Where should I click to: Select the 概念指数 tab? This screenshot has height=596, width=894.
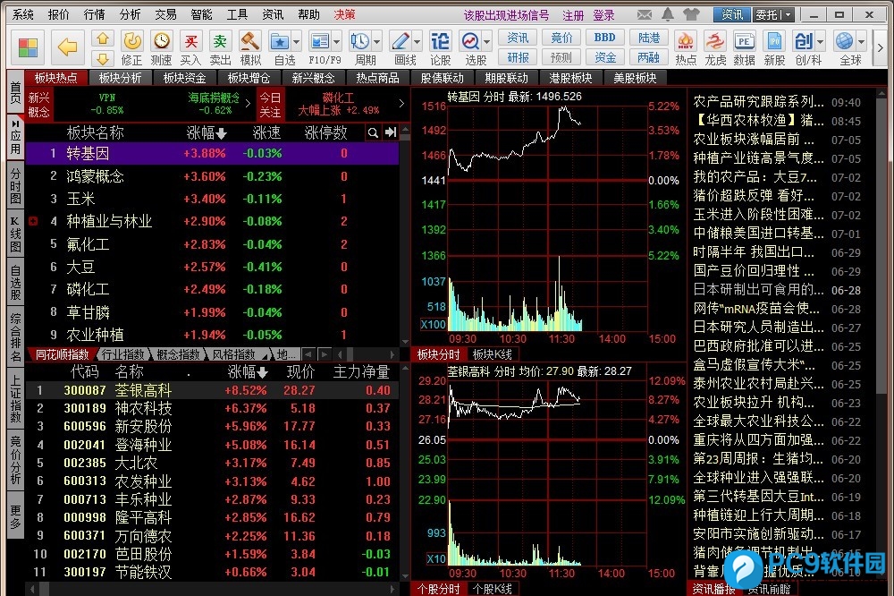(179, 354)
